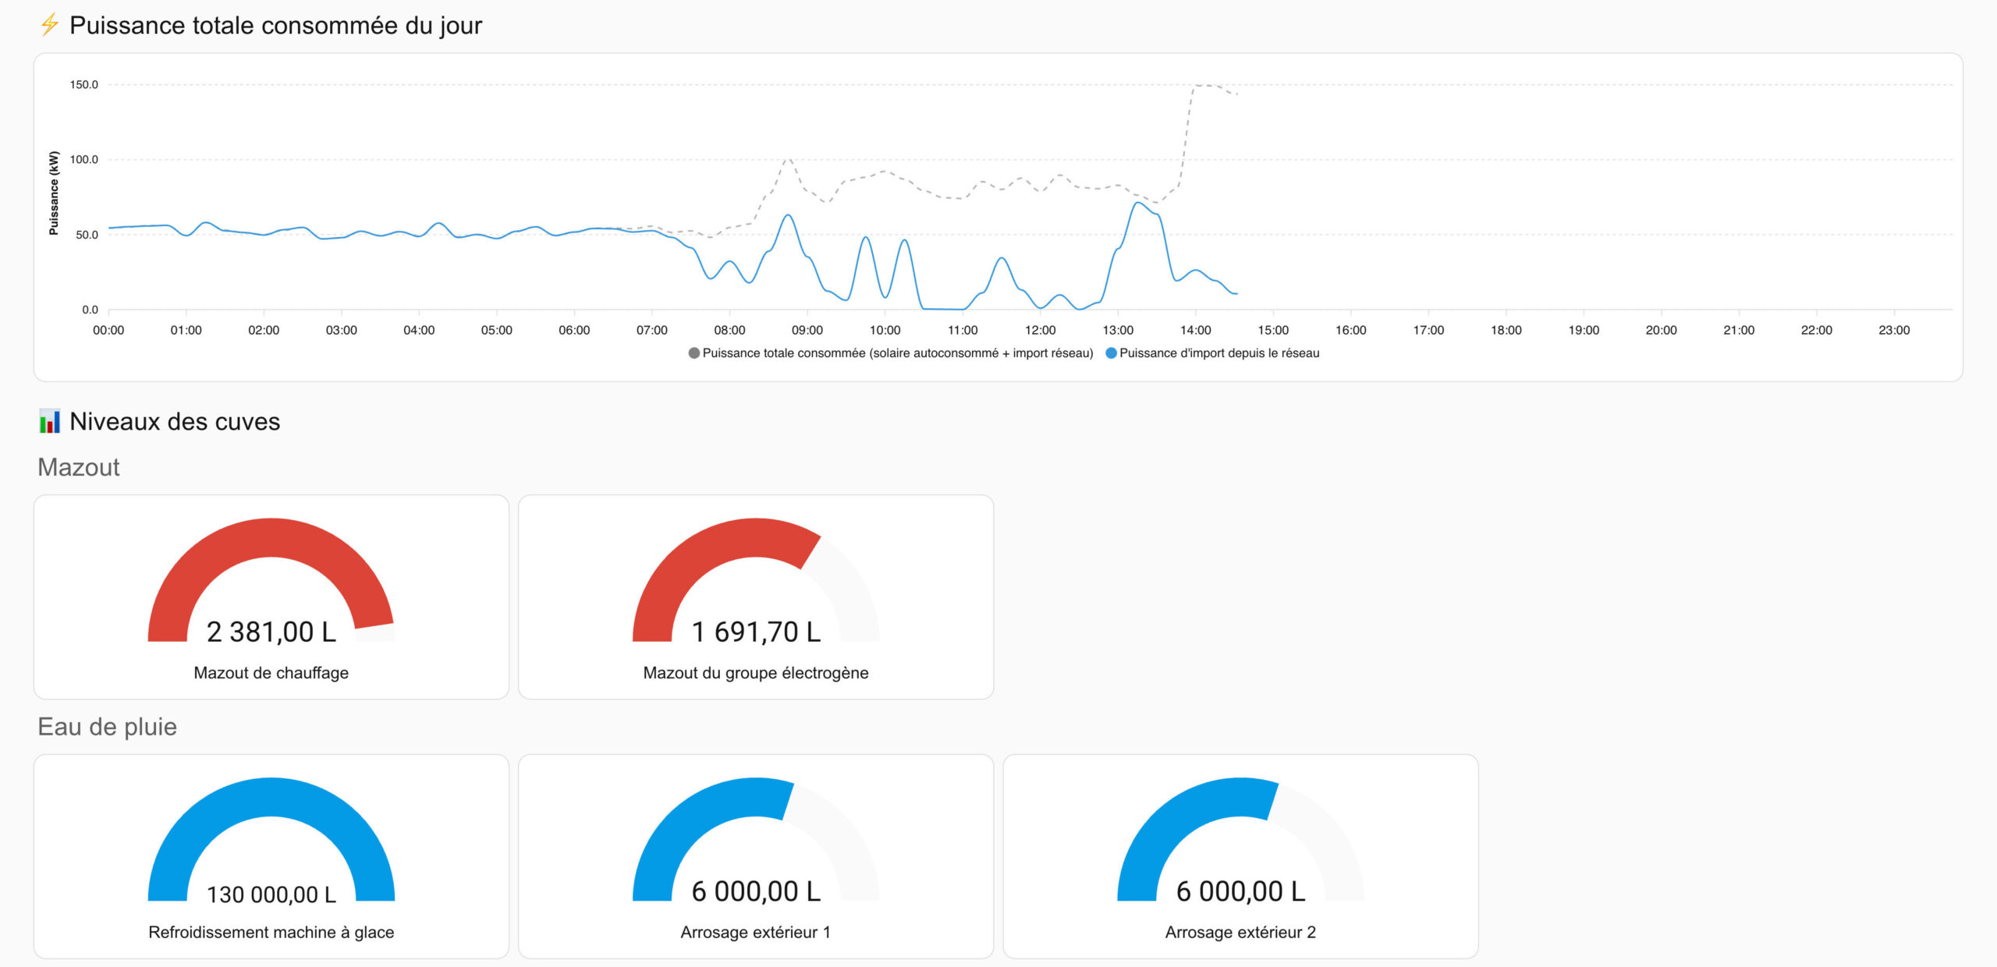Click the 1 691,70 L reading
Viewport: 1997px width, 967px height.
pyautogui.click(x=756, y=632)
